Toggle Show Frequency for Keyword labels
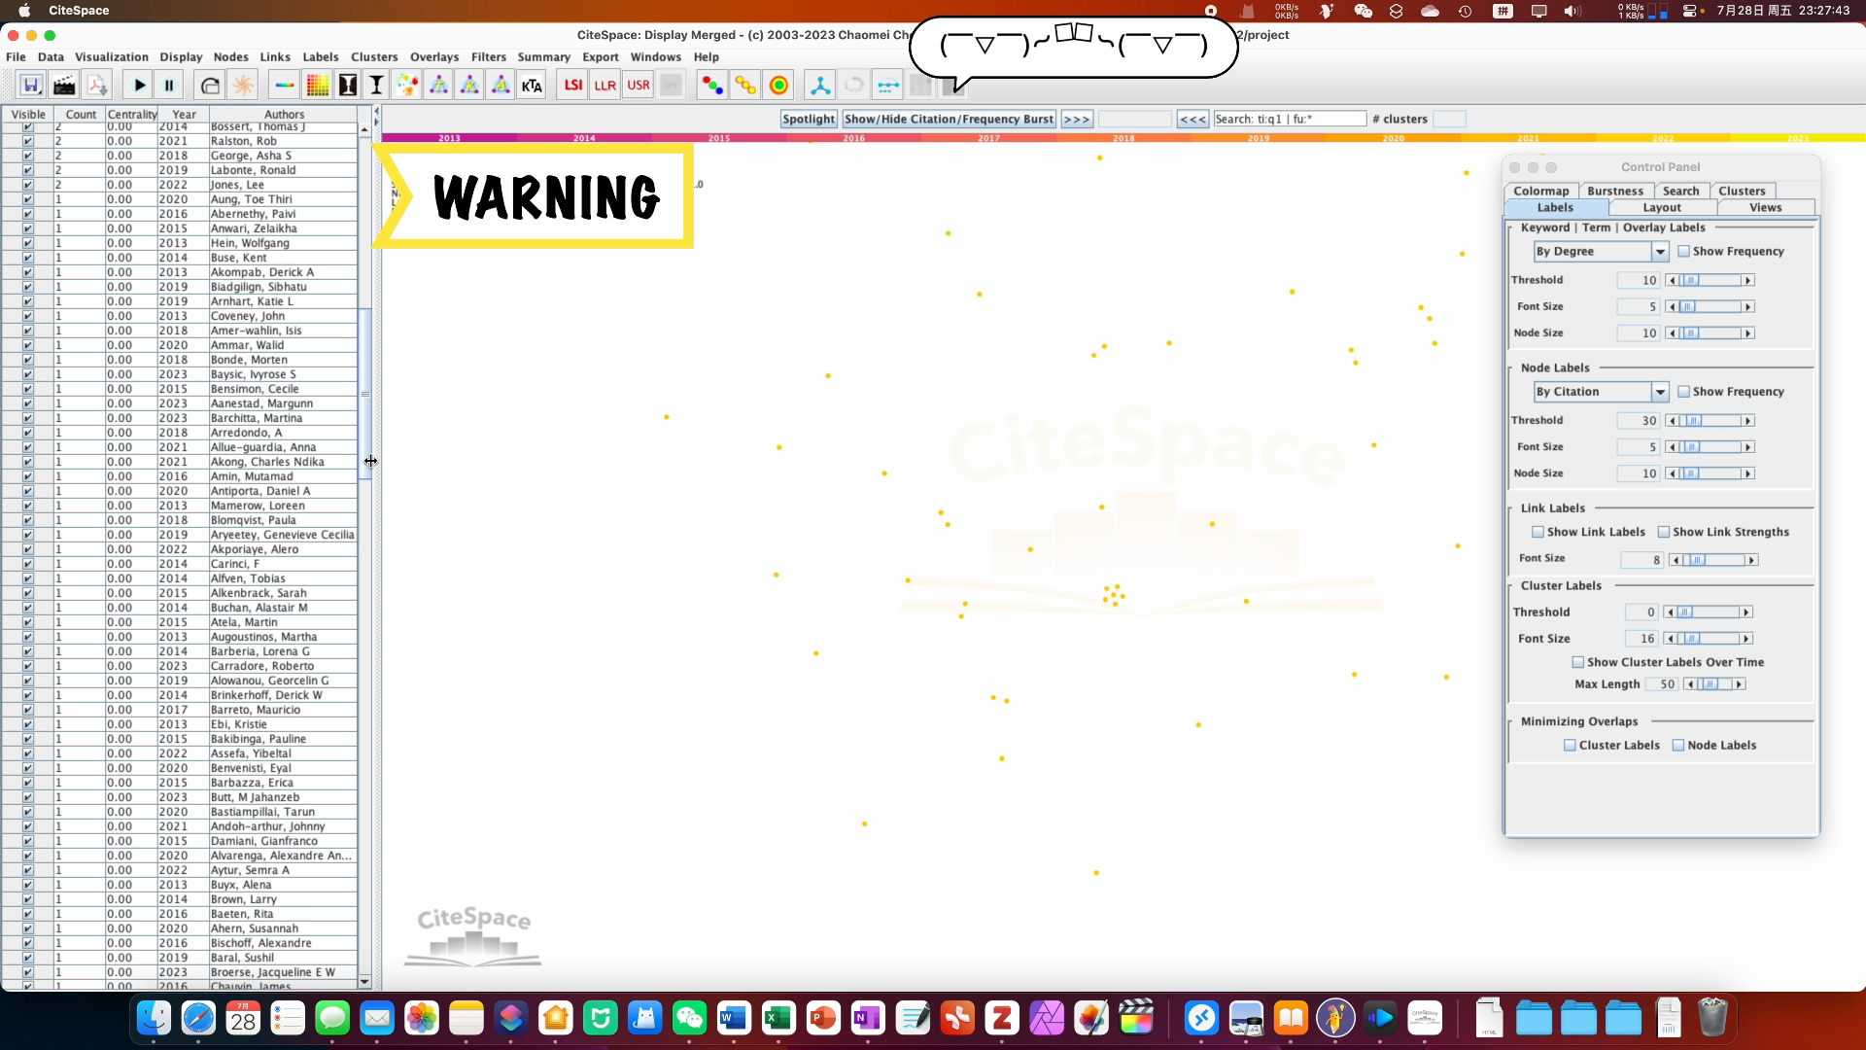 1684,251
